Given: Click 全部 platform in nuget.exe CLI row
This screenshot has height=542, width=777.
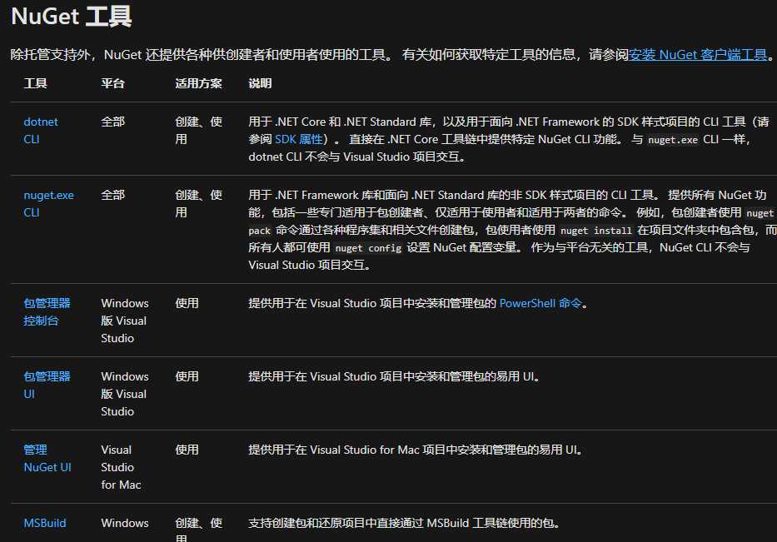Looking at the screenshot, I should pyautogui.click(x=112, y=195).
